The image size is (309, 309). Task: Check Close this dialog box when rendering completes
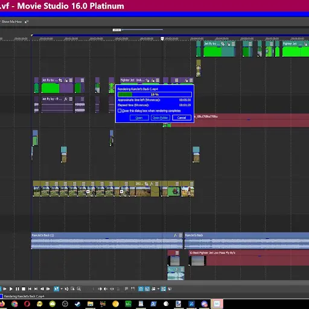click(x=119, y=110)
